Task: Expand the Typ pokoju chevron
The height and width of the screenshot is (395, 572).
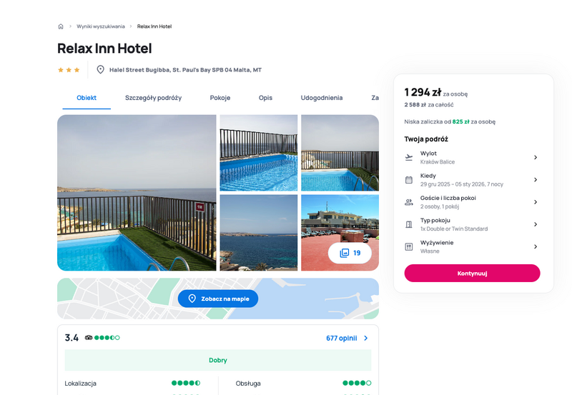Action: (x=536, y=224)
